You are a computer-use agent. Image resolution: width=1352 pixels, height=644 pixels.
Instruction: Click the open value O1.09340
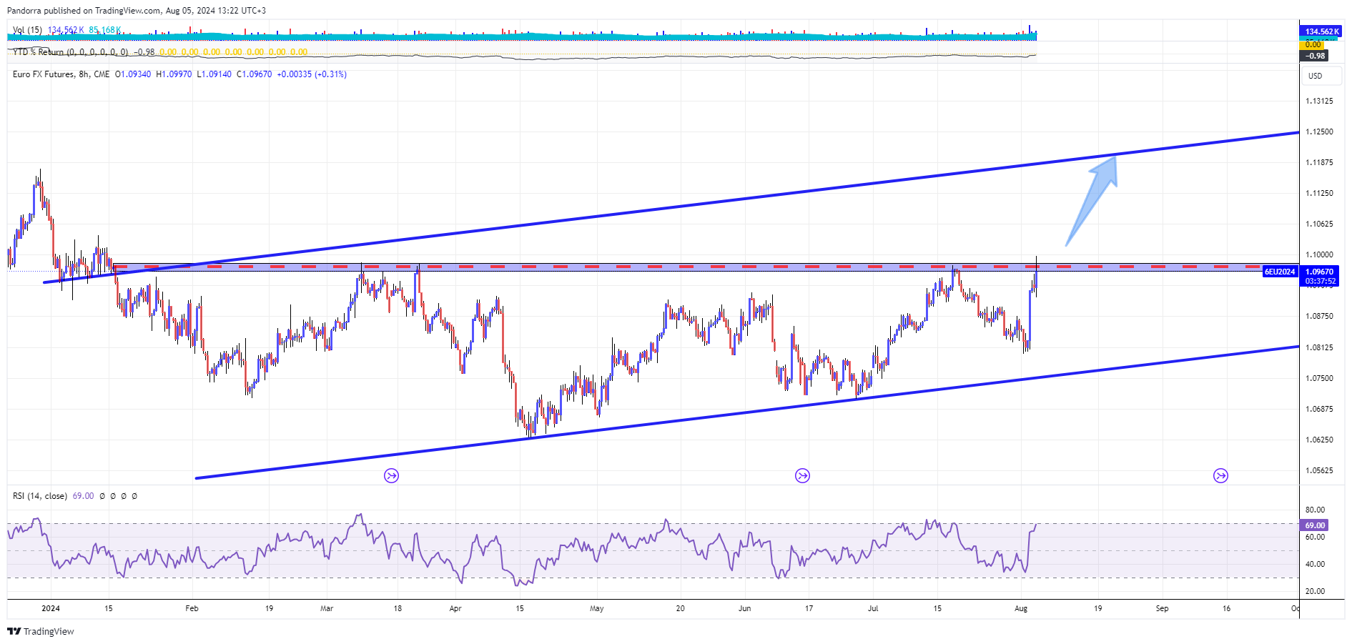pos(133,74)
